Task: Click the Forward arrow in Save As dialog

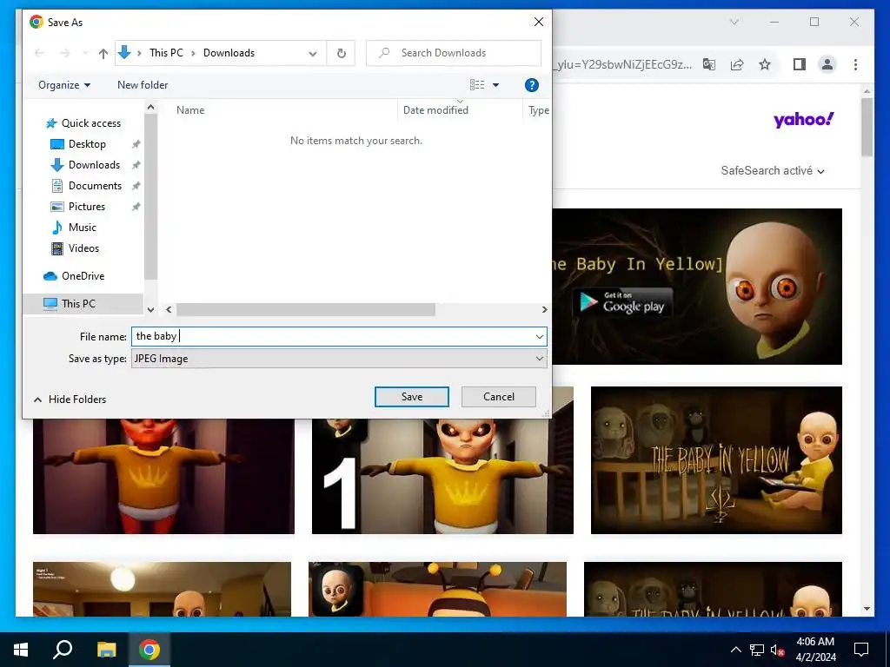Action: pos(65,53)
